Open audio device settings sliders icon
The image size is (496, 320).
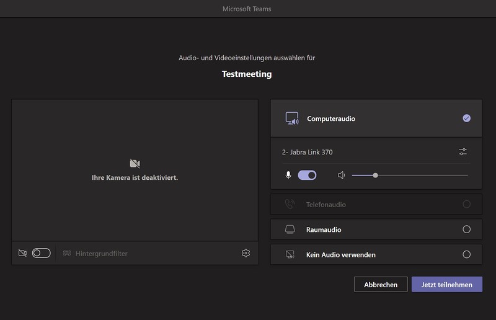[463, 152]
